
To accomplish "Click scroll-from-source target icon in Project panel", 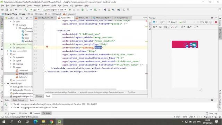I will (17, 18).
